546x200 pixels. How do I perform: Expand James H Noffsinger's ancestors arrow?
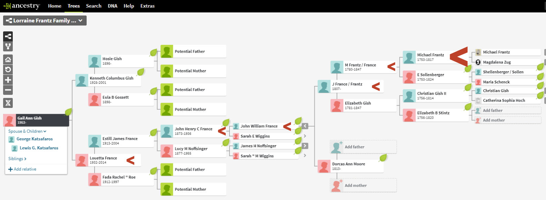305,146
